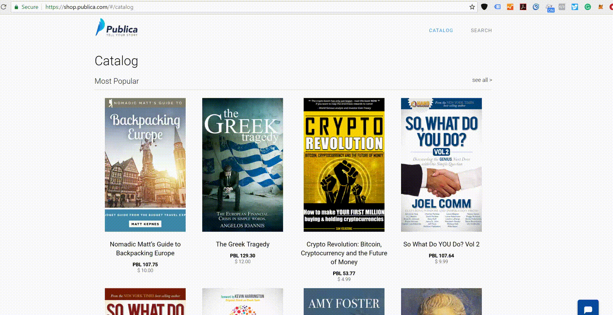Click the '$ 9.99' price text

[442, 262]
